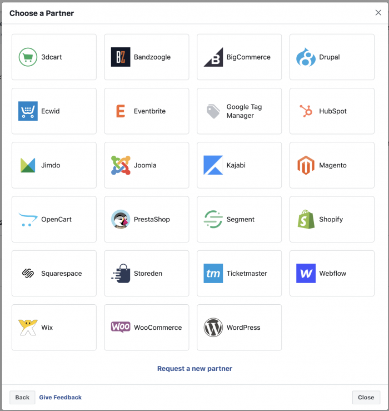Image resolution: width=389 pixels, height=411 pixels.
Task: Click the Jimdo label text
Action: [x=51, y=165]
